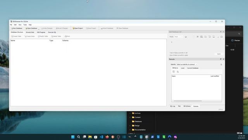Click the Create Index button
This screenshot has height=140, width=248.
pos(30,36)
